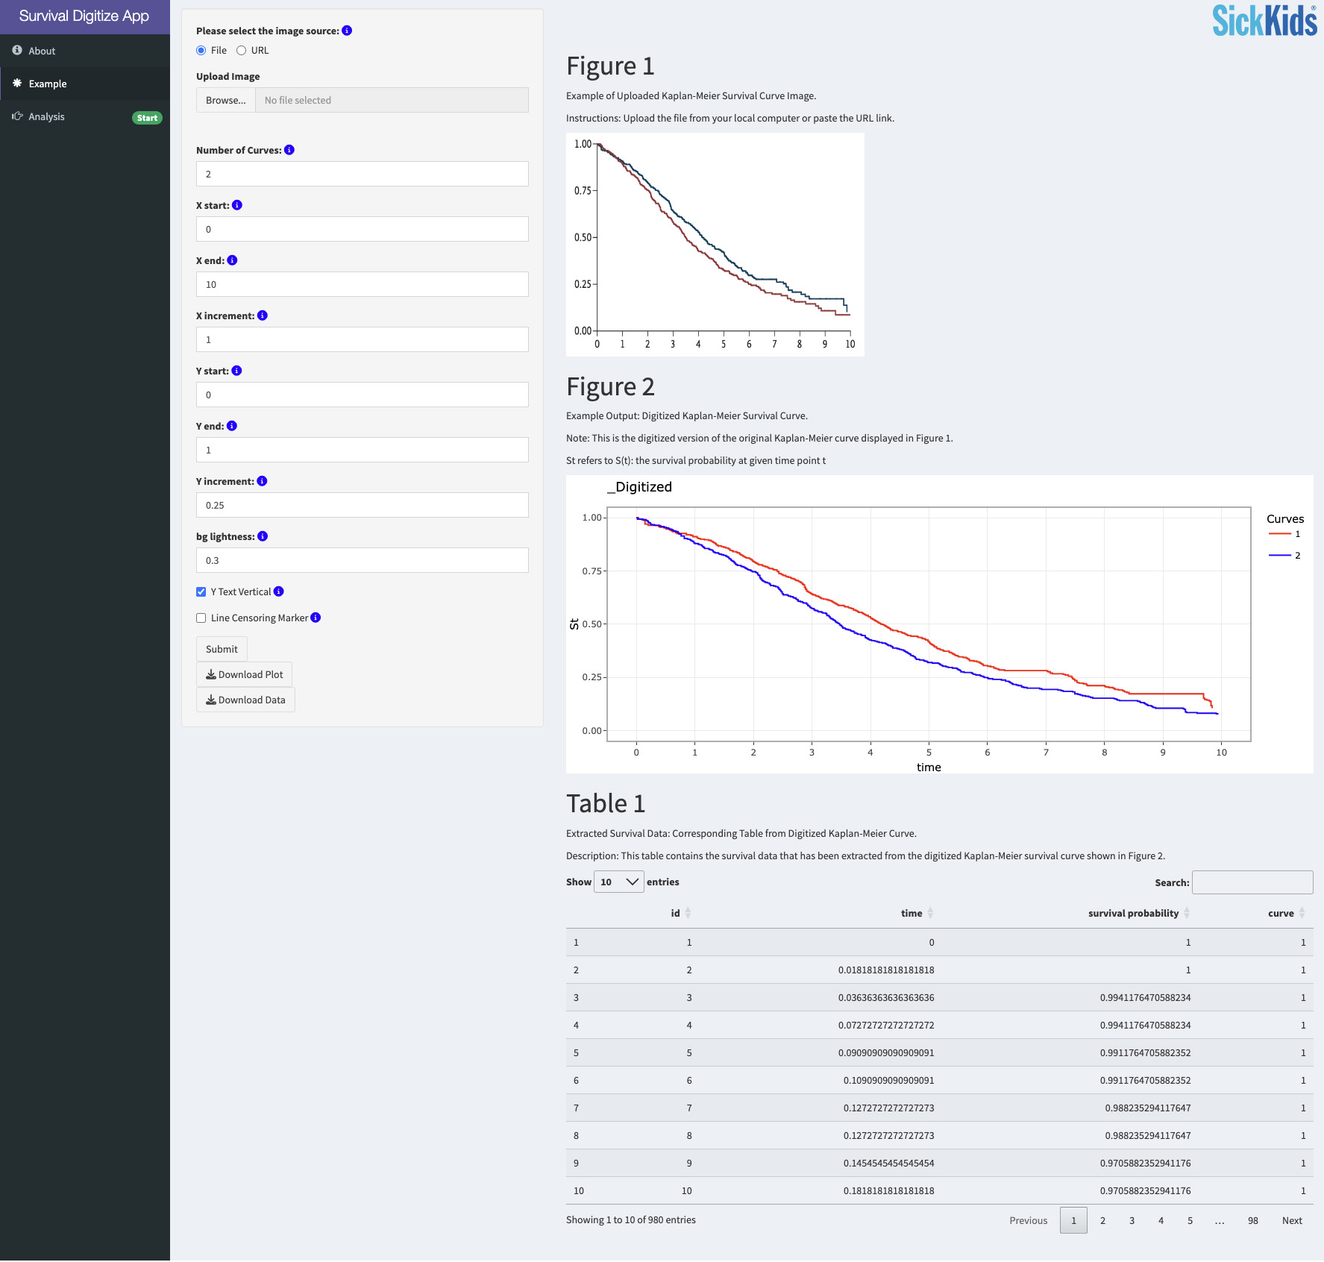Click the Download Data button
Screen dimensions: 1324x1262
coord(245,700)
